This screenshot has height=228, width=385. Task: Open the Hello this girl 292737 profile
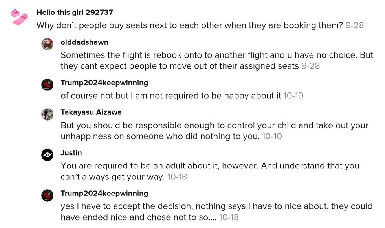pyautogui.click(x=75, y=13)
